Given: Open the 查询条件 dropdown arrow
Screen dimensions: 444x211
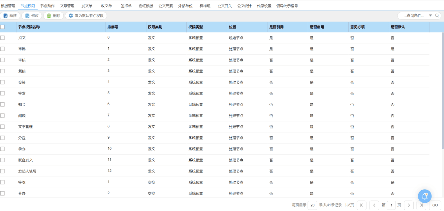Looking at the screenshot, I should pyautogui.click(x=430, y=16).
